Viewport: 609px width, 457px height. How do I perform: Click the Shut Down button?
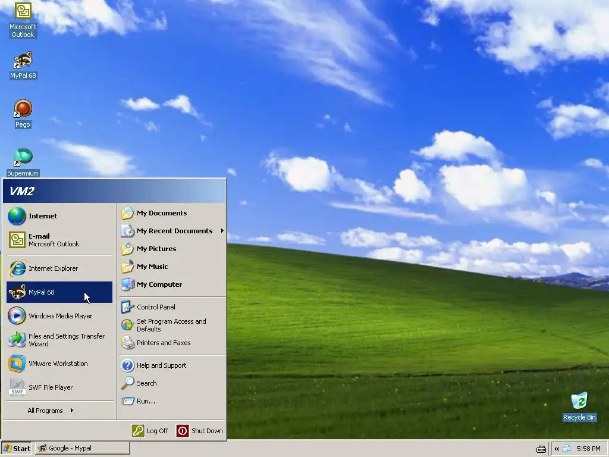click(x=200, y=431)
